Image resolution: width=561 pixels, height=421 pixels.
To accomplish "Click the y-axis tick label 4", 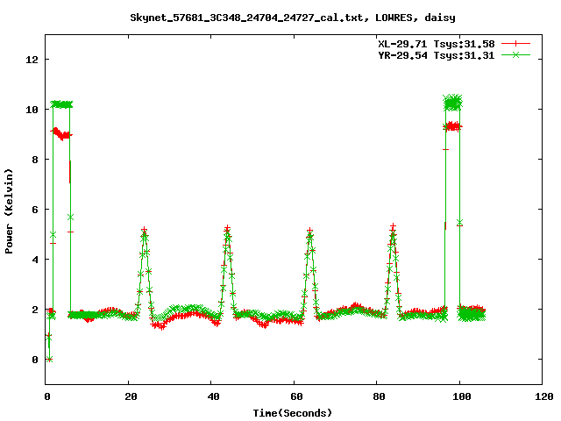I will click(x=35, y=260).
